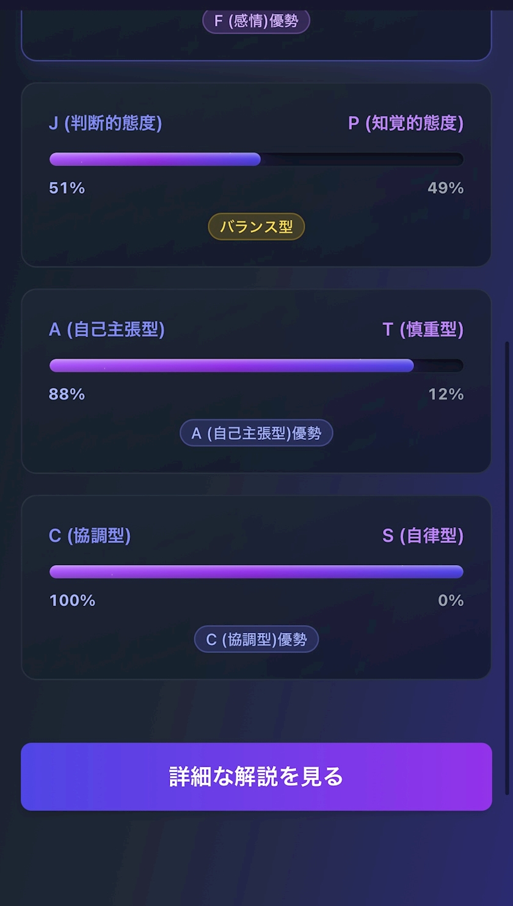Image resolution: width=513 pixels, height=906 pixels.
Task: Select the S (自律型) label
Action: pyautogui.click(x=423, y=536)
